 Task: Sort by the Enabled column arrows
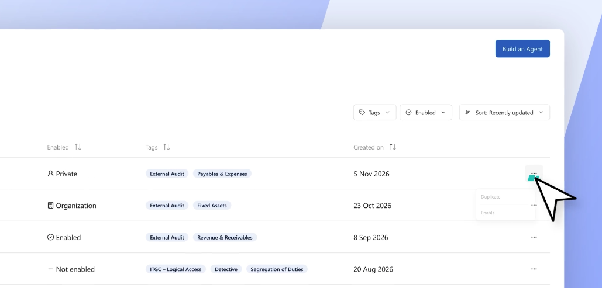(x=78, y=147)
